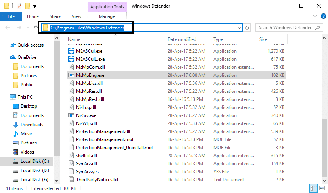Screen dimensions: 328x193
Task: Click the file list scrollbar up arrow
Action: coord(324,38)
